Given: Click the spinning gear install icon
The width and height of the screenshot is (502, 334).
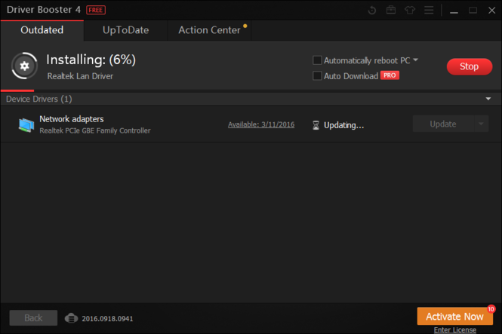Looking at the screenshot, I should (x=25, y=66).
